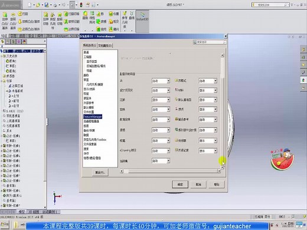The height and width of the screenshot is (230, 307).
Task: Click the 取消 (Cancel) button
Action: click(198, 185)
